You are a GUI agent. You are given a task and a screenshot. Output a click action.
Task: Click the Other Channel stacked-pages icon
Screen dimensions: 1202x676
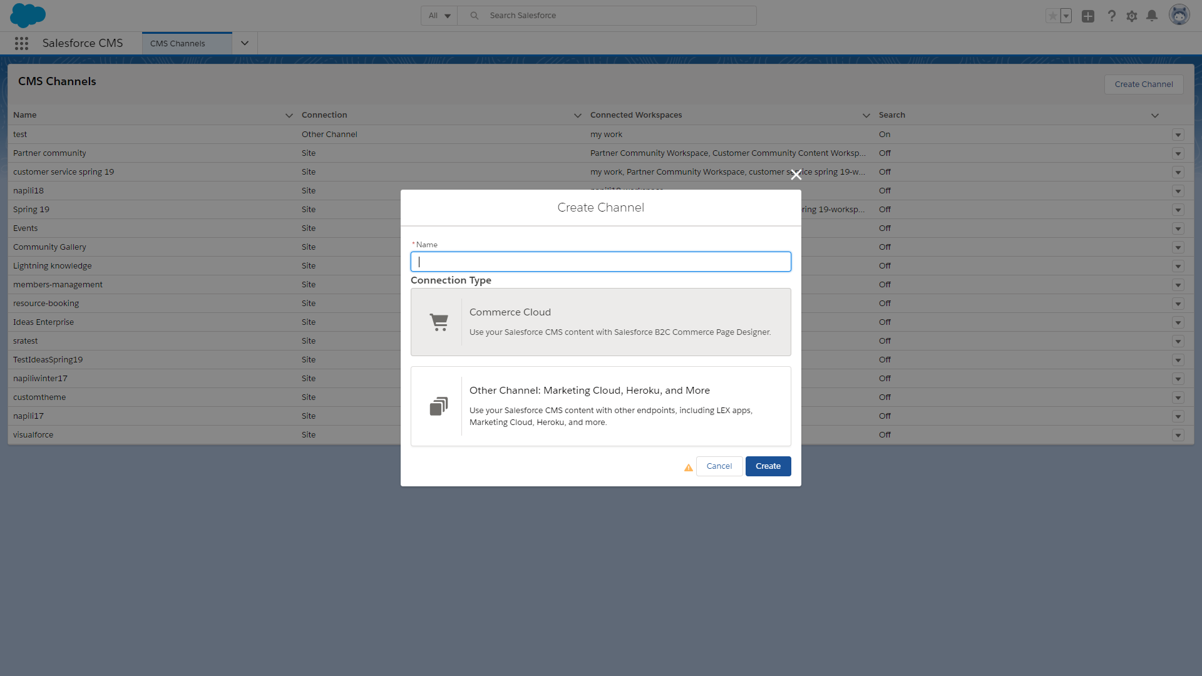click(439, 406)
